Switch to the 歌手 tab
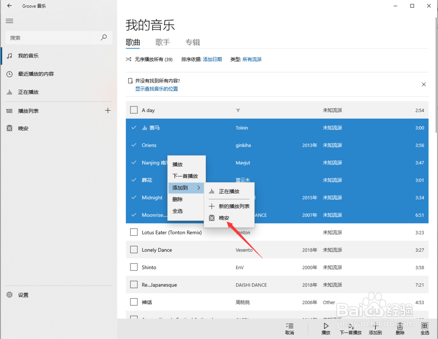This screenshot has height=339, width=438. coord(162,42)
